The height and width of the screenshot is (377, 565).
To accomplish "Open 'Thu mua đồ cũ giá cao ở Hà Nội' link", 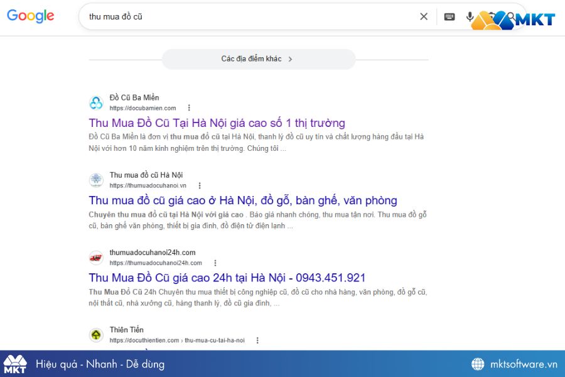I will [x=243, y=200].
